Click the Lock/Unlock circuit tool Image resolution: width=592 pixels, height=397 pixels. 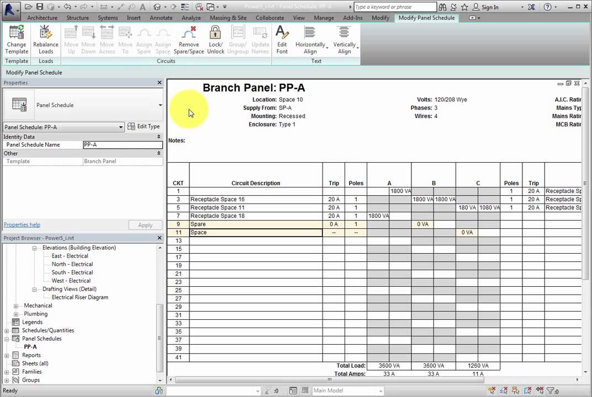pyautogui.click(x=215, y=40)
